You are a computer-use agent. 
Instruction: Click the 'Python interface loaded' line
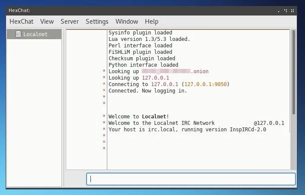(x=143, y=65)
